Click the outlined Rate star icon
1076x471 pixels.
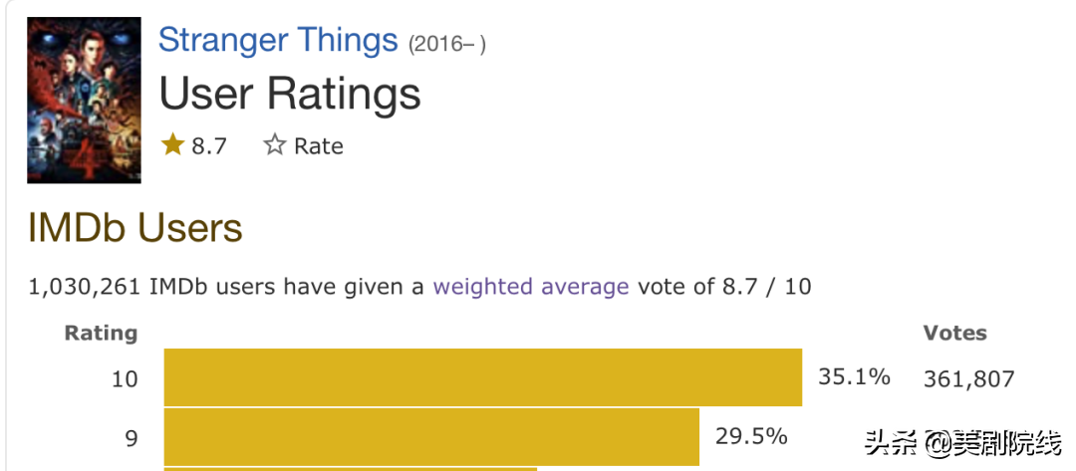tap(275, 145)
